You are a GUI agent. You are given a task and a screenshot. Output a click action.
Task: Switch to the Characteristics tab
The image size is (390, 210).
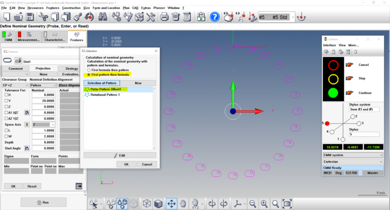pos(55,38)
